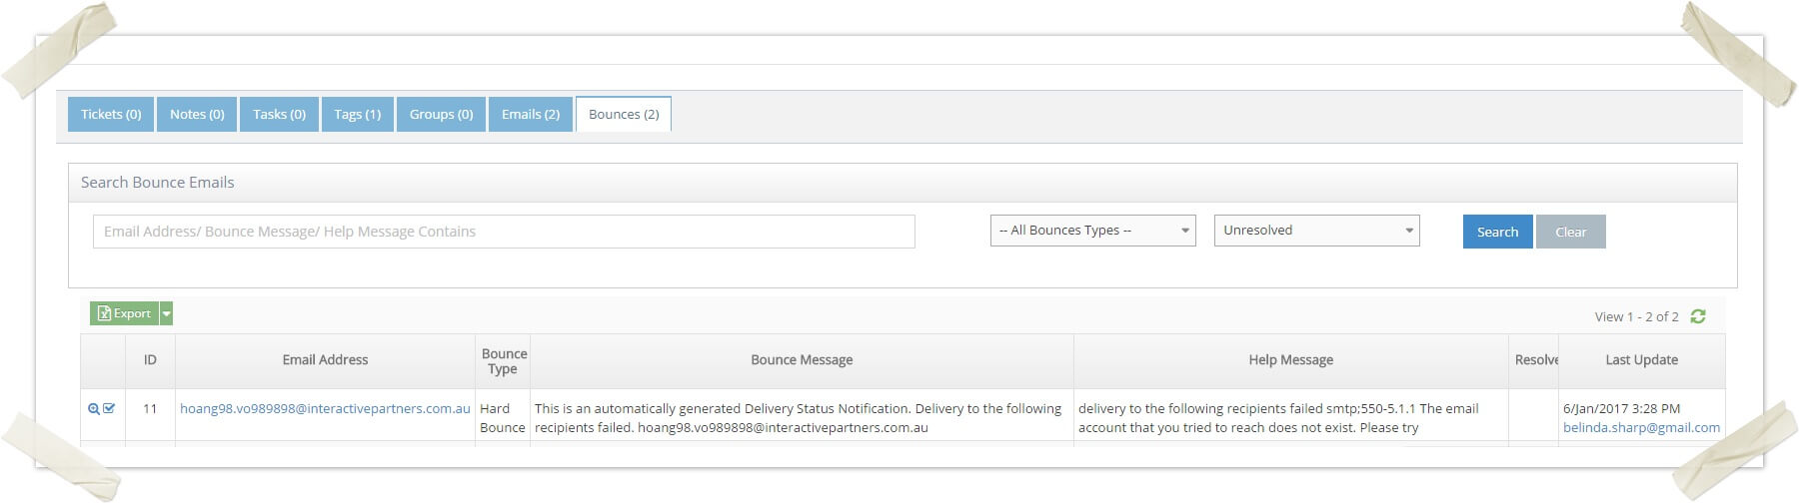The image size is (1799, 503).
Task: Click the green refresh icon beside the view count
Action: (x=1697, y=316)
